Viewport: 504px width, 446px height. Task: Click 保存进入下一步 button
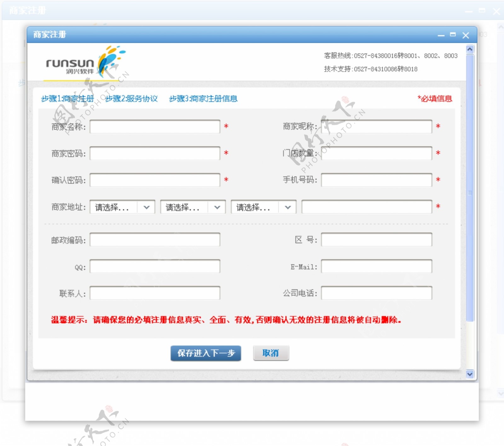click(206, 353)
